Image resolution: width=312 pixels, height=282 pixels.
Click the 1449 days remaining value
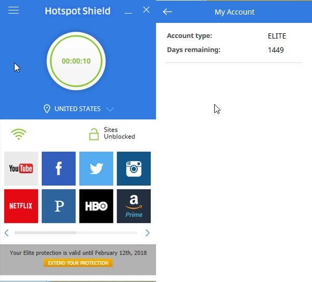[x=276, y=50]
